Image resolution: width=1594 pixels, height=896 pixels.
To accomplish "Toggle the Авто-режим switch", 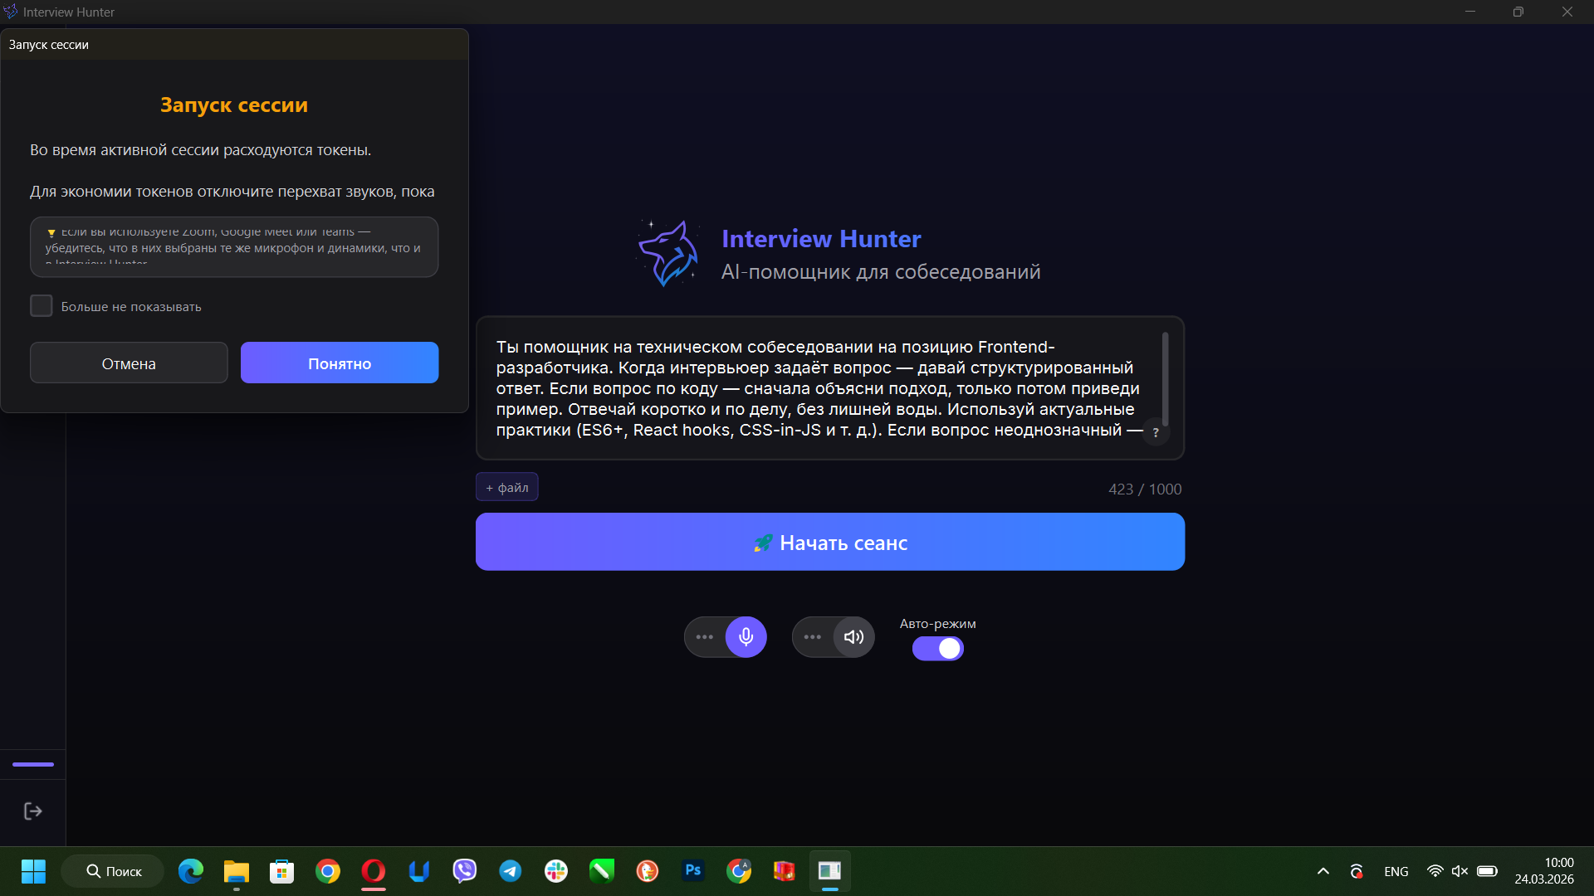I will click(x=938, y=649).
